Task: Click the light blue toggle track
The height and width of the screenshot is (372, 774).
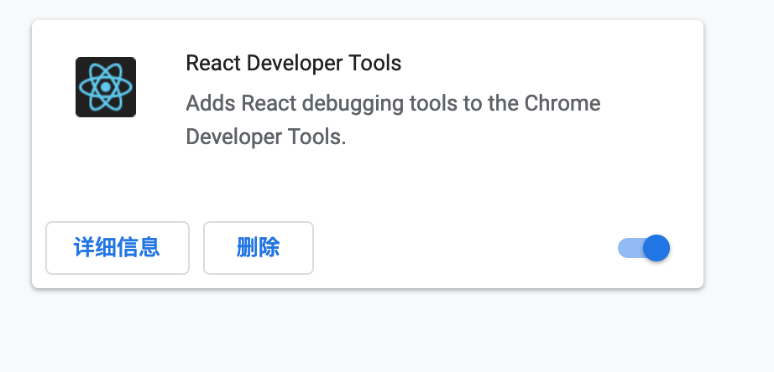Action: [628, 248]
